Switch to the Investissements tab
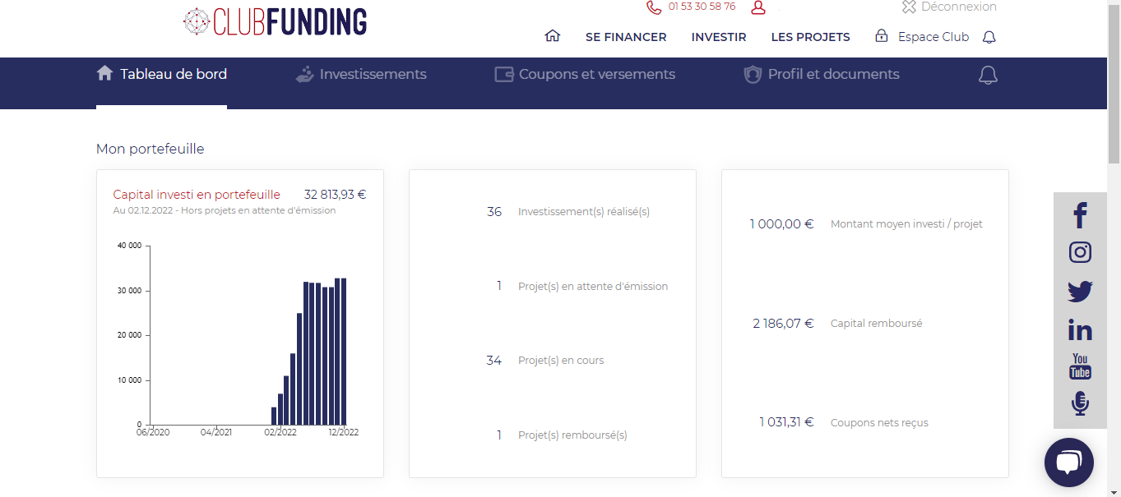Screen dimensions: 1121x497 (361, 75)
